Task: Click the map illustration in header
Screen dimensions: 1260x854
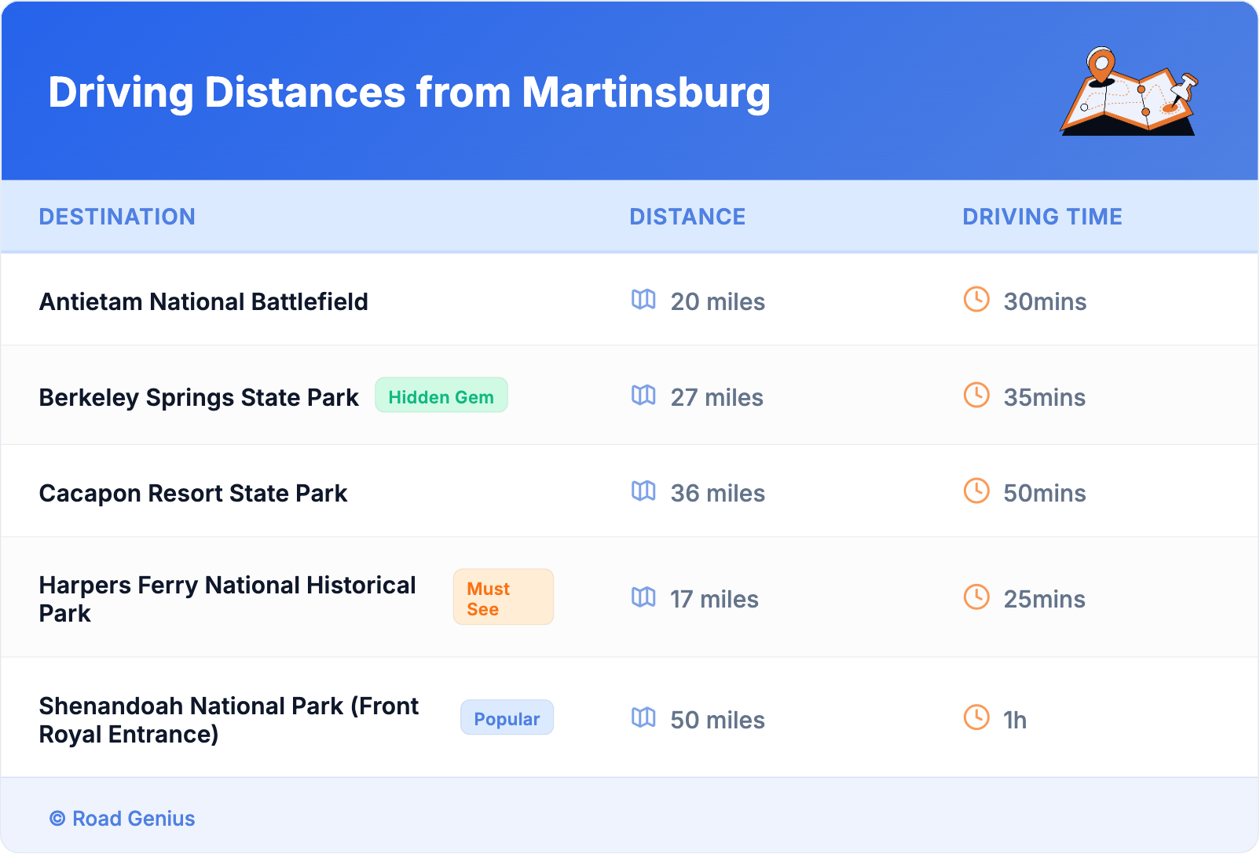Action: pyautogui.click(x=1129, y=92)
